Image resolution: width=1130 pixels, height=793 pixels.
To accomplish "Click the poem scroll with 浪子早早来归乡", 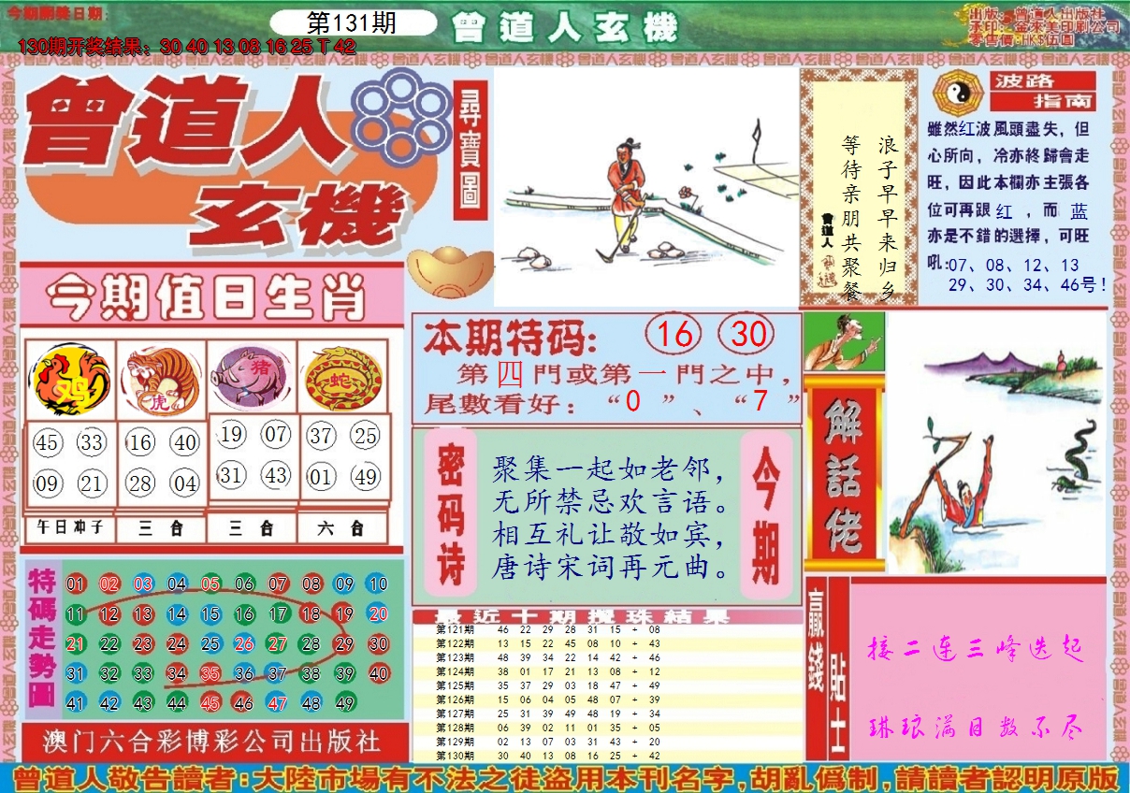I will [859, 187].
